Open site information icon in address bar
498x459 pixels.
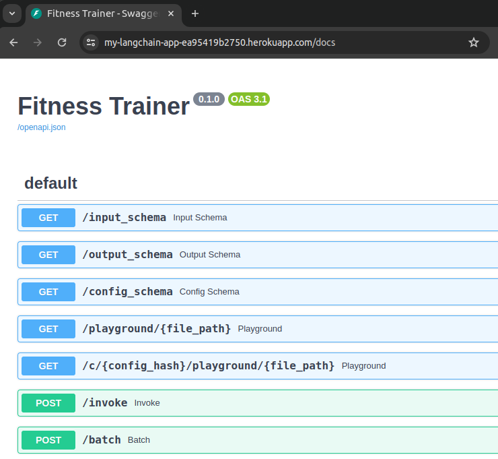pos(91,42)
